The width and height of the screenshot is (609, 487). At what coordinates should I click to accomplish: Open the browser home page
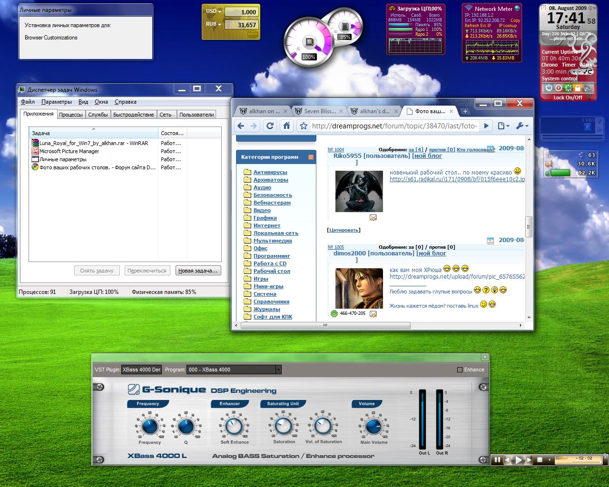[286, 126]
